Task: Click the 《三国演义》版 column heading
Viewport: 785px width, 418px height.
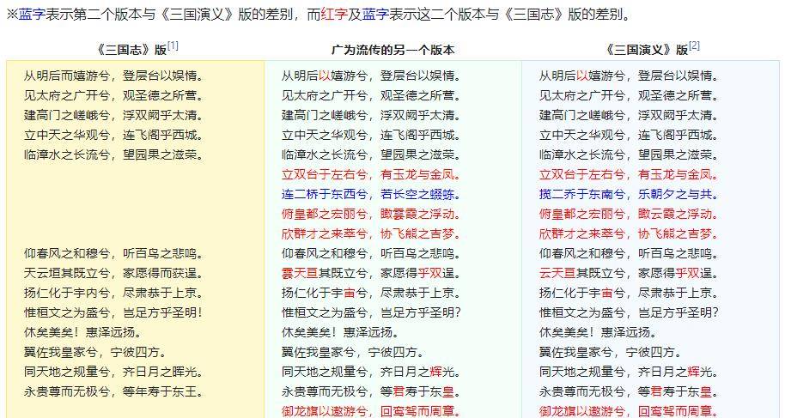Action: point(647,50)
